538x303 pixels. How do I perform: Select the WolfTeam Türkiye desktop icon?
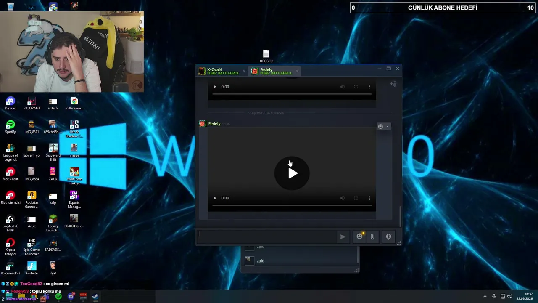coord(74,176)
